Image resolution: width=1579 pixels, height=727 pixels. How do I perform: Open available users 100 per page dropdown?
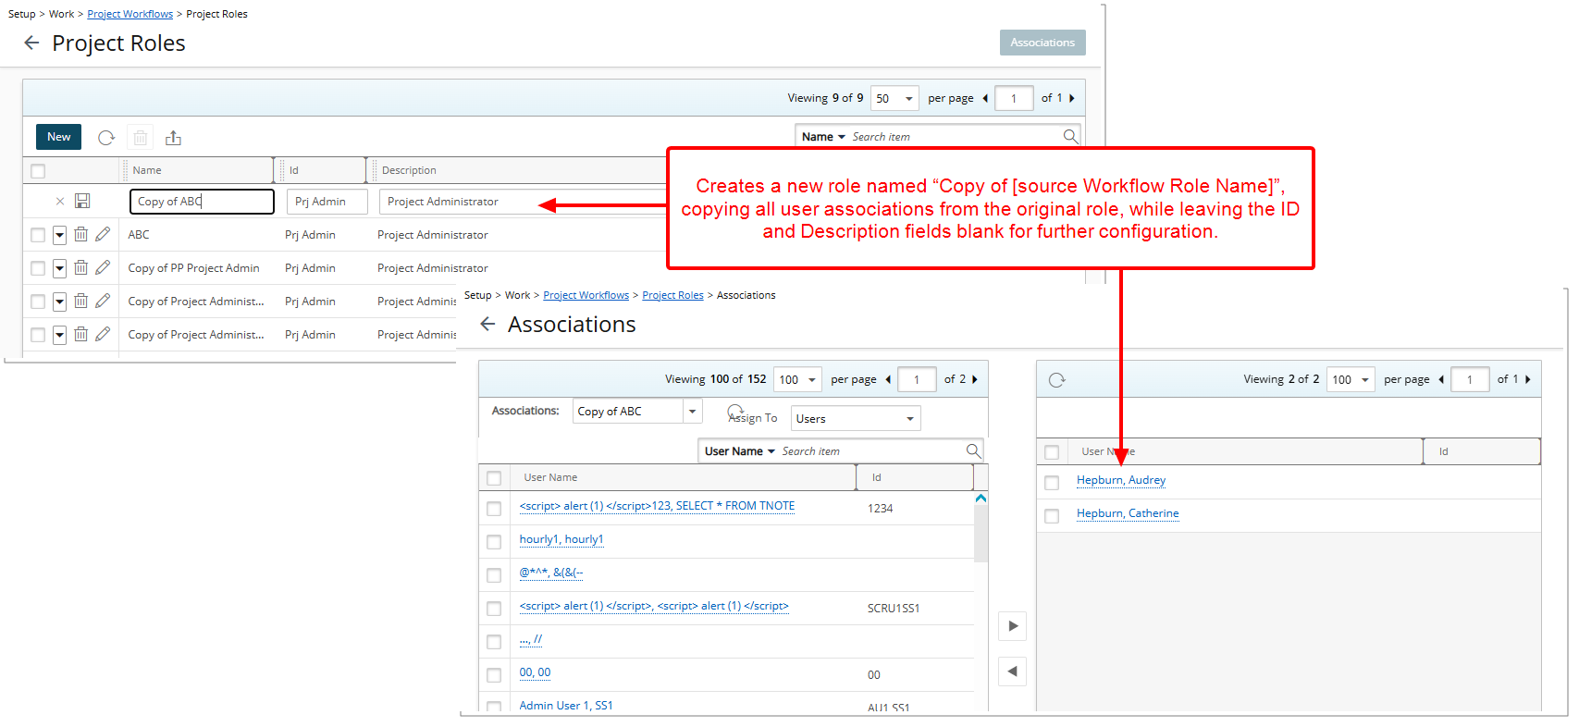(798, 379)
